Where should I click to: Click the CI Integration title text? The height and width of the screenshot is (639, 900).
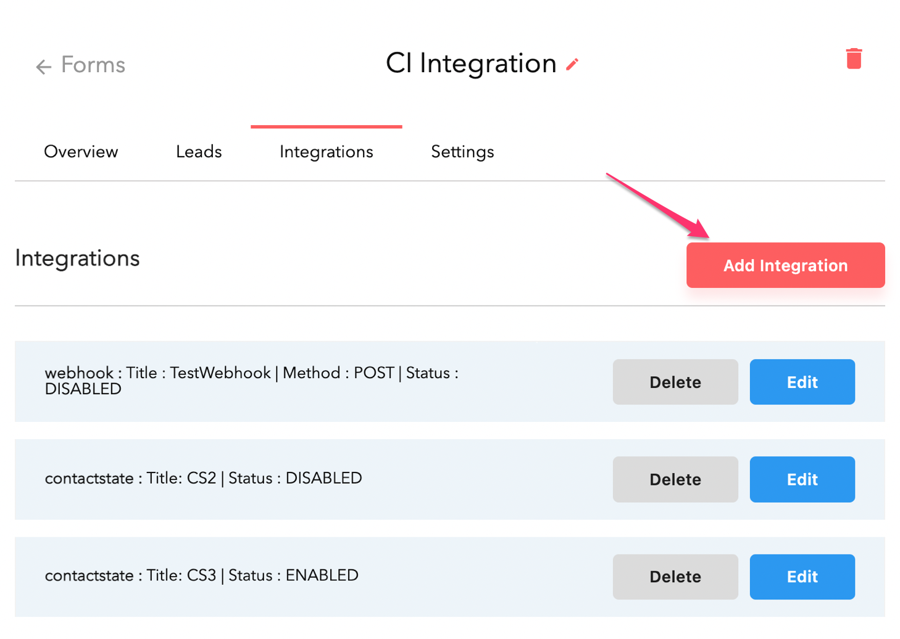click(x=471, y=64)
